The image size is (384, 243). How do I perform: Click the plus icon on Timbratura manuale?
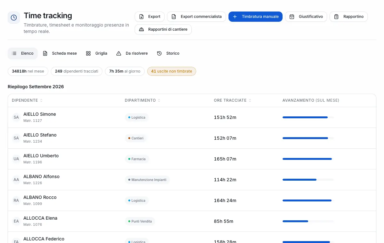tap(235, 17)
